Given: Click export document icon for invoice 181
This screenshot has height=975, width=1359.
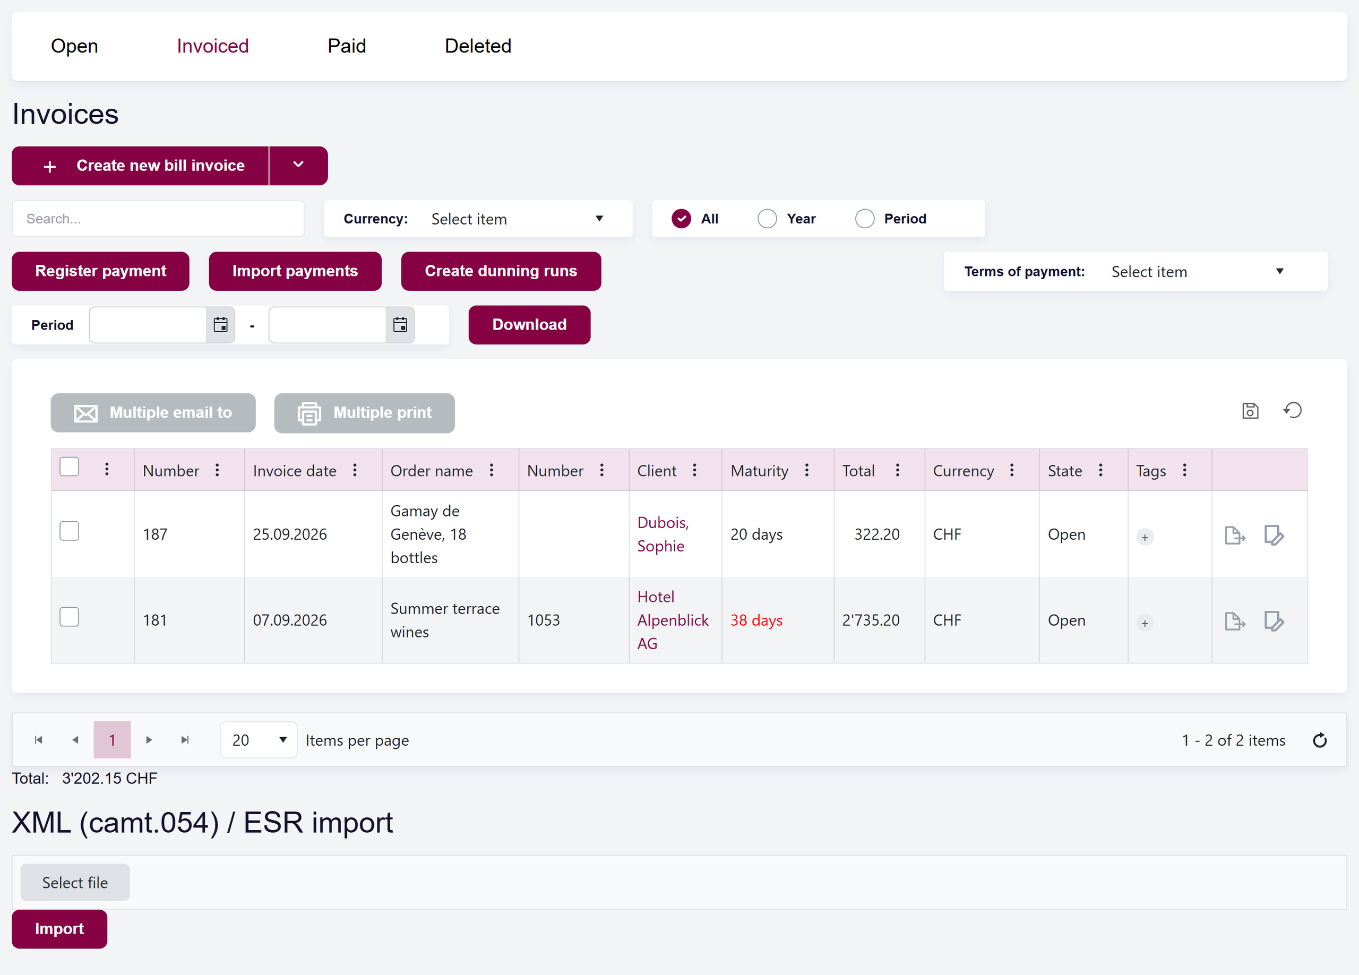Looking at the screenshot, I should click(1234, 622).
